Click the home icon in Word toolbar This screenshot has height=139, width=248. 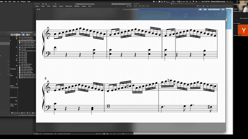pyautogui.click(x=43, y=4)
